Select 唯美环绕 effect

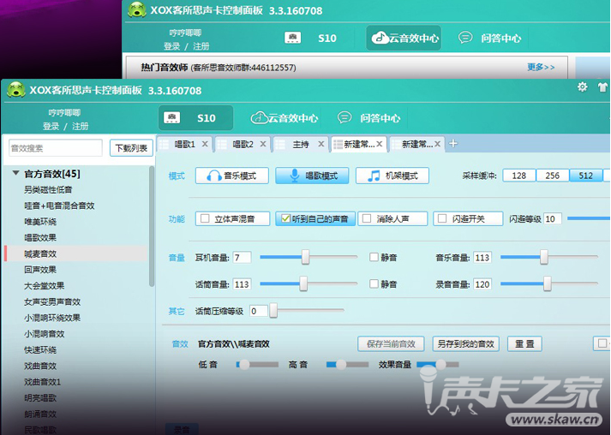(x=40, y=222)
